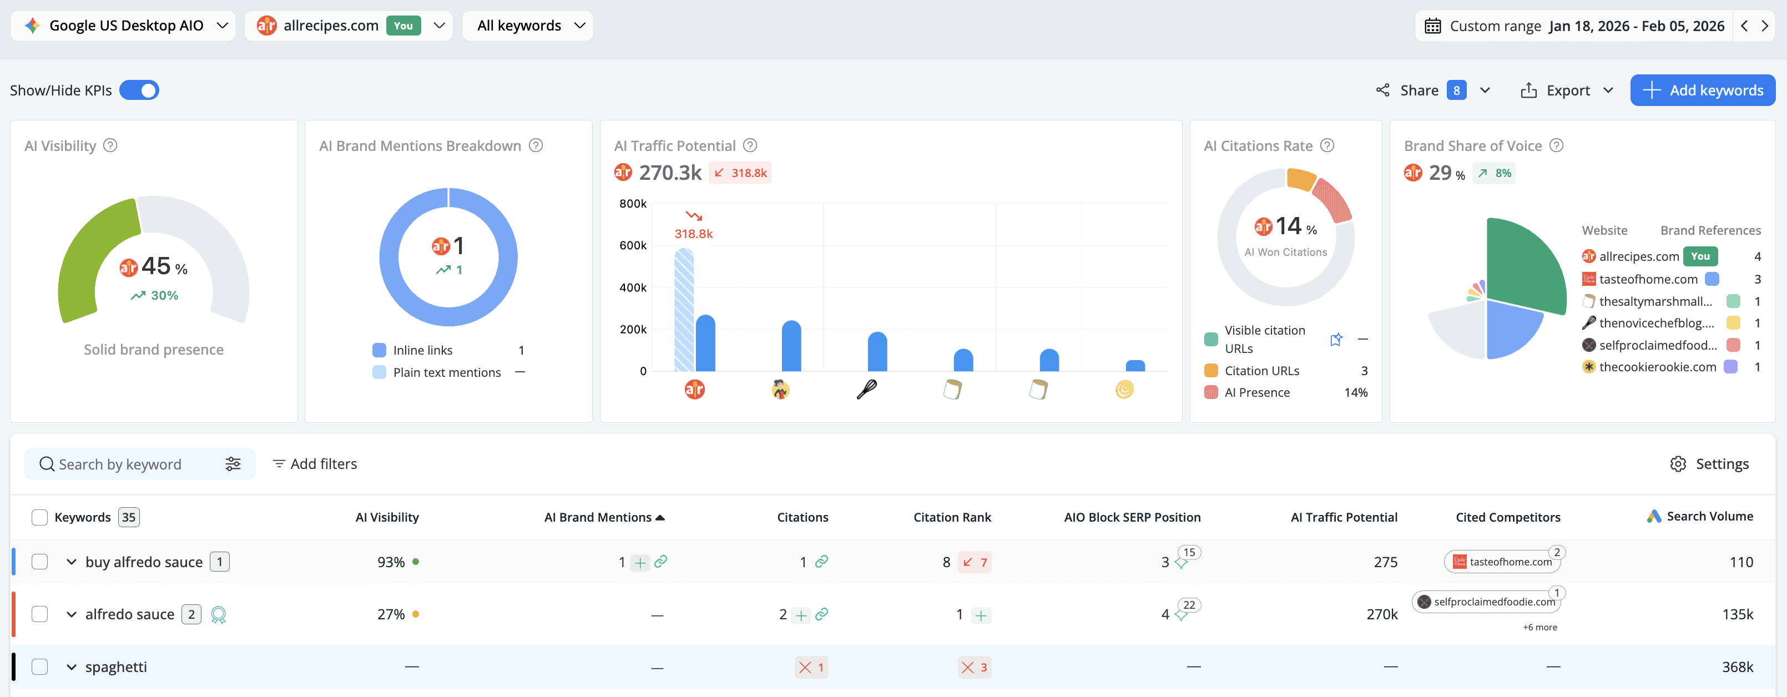This screenshot has width=1787, height=697.
Task: Expand the spaghetti keyword row chevron
Action: (x=72, y=666)
